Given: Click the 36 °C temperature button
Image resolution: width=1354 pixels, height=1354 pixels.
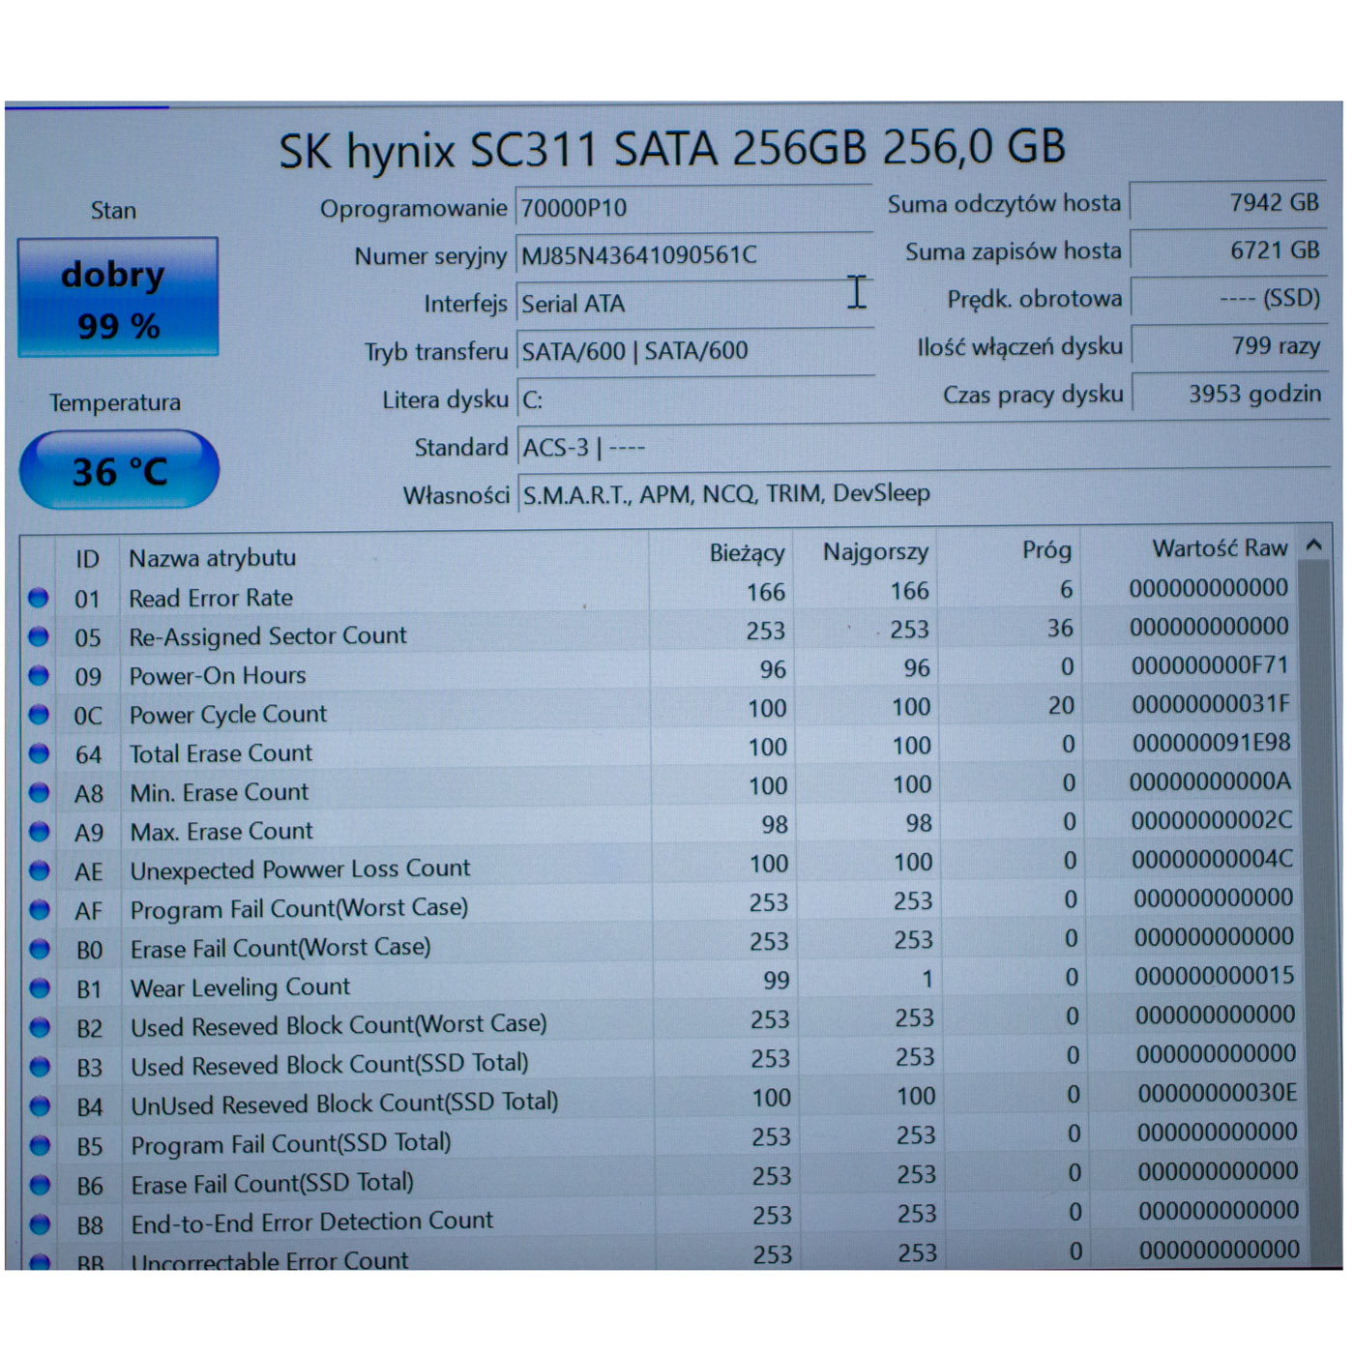Looking at the screenshot, I should [x=119, y=470].
